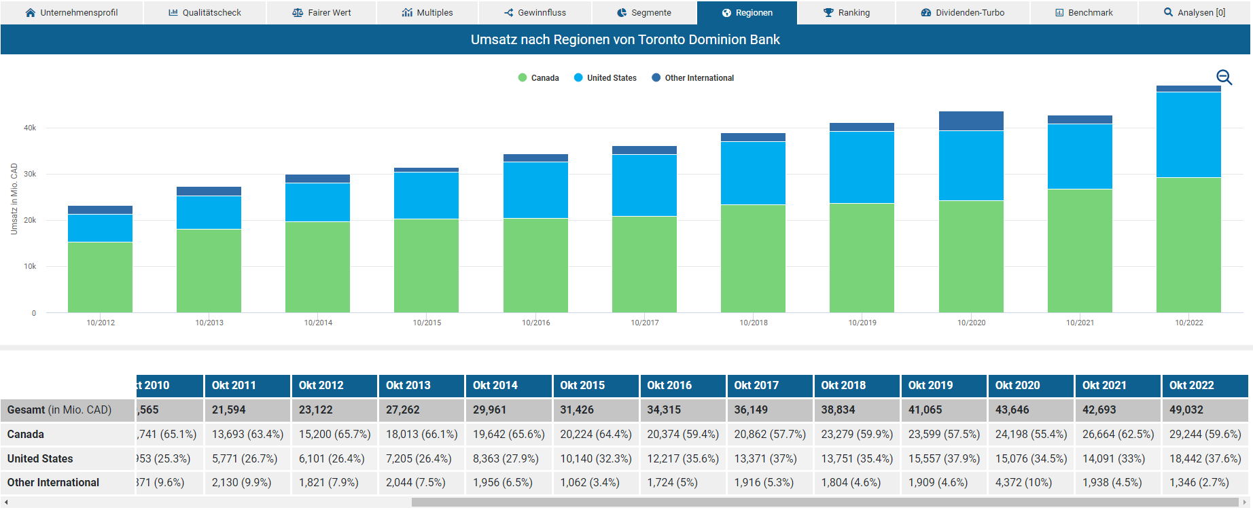Click the Multiples chart icon
This screenshot has width=1253, height=510.
click(407, 13)
